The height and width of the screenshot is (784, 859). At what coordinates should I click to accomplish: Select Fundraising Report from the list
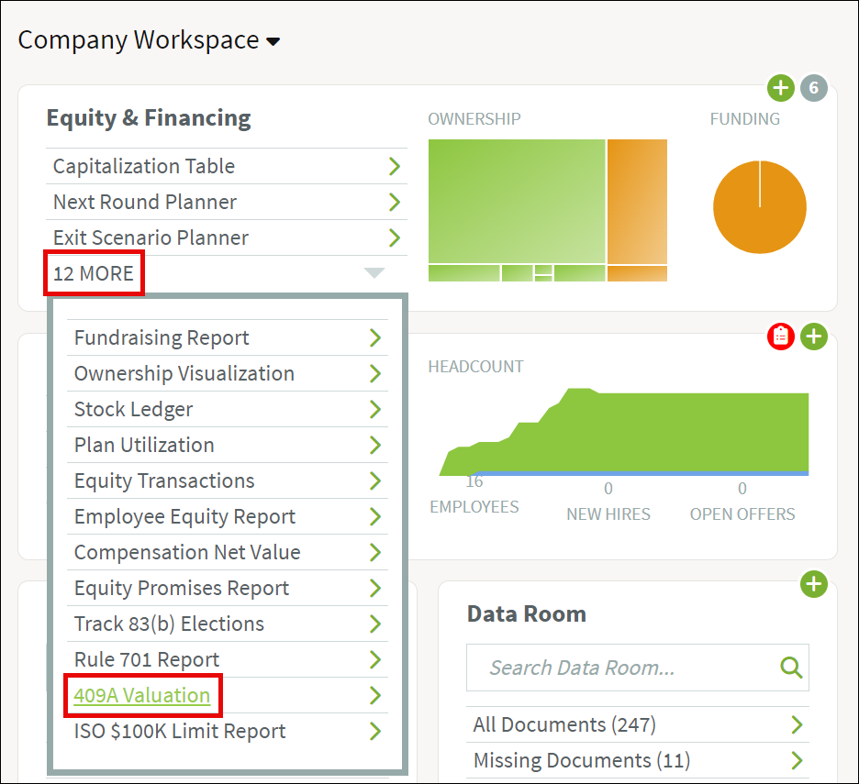click(x=162, y=337)
